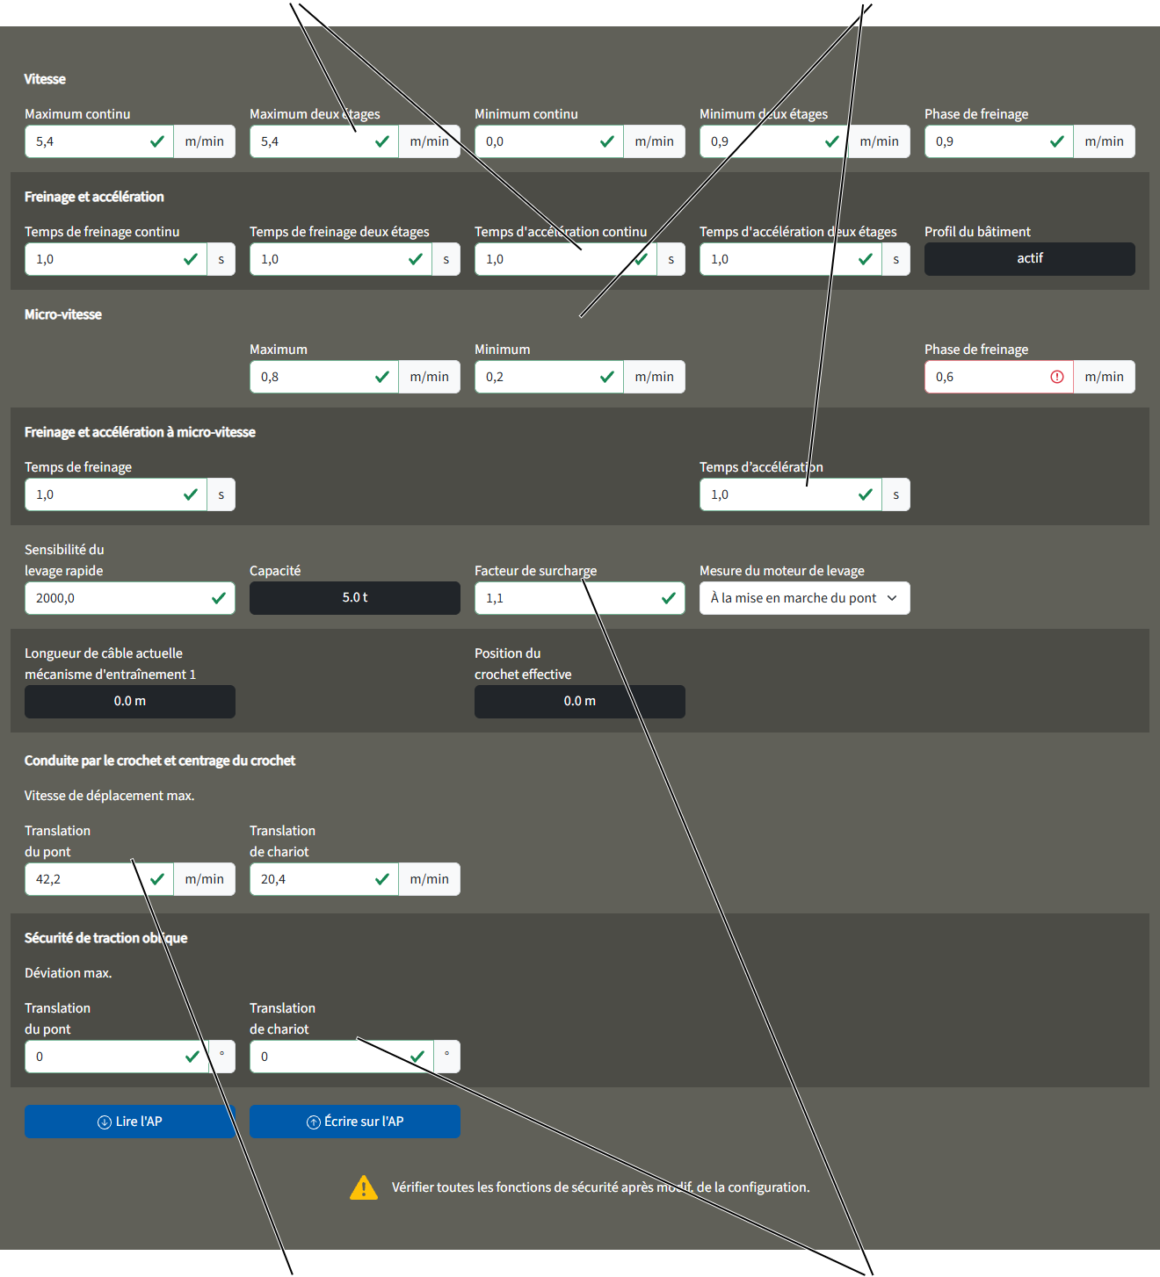Click the m/min unit beside Maximum continu
The width and height of the screenshot is (1160, 1277).
pyautogui.click(x=205, y=141)
